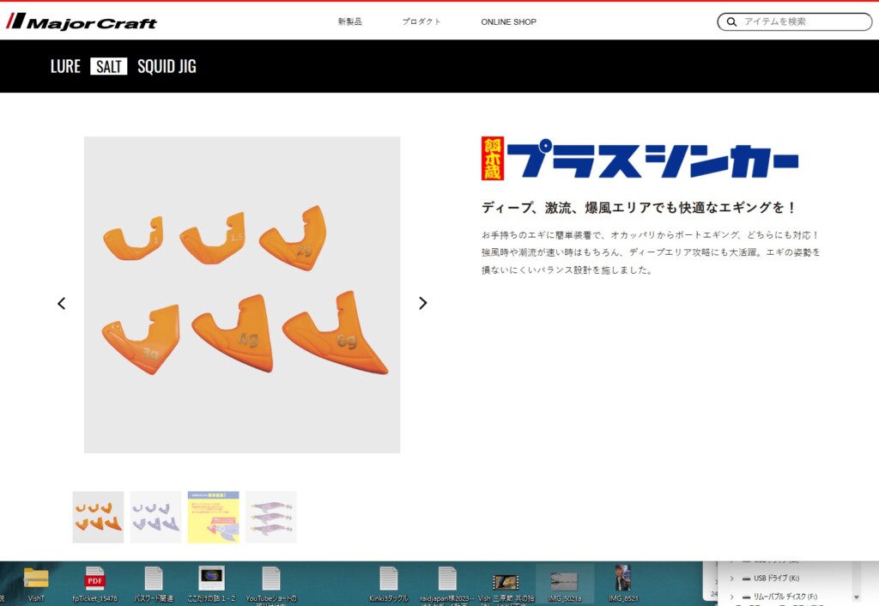Click the Major Craft logo
879x606 pixels.
coord(82,21)
